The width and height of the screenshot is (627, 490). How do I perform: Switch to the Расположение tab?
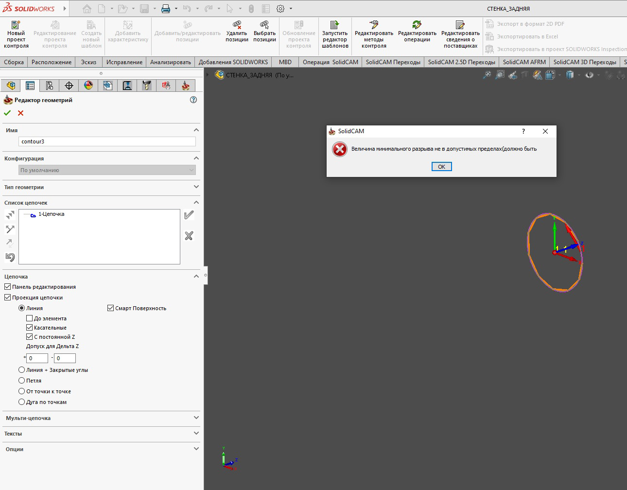[x=52, y=62]
